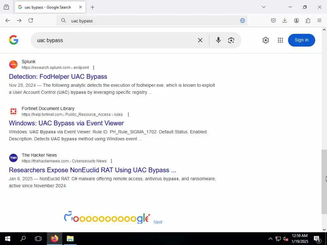Click the translate globe icon in address bar
Viewport: 327px width, 245px height.
tap(242, 20)
